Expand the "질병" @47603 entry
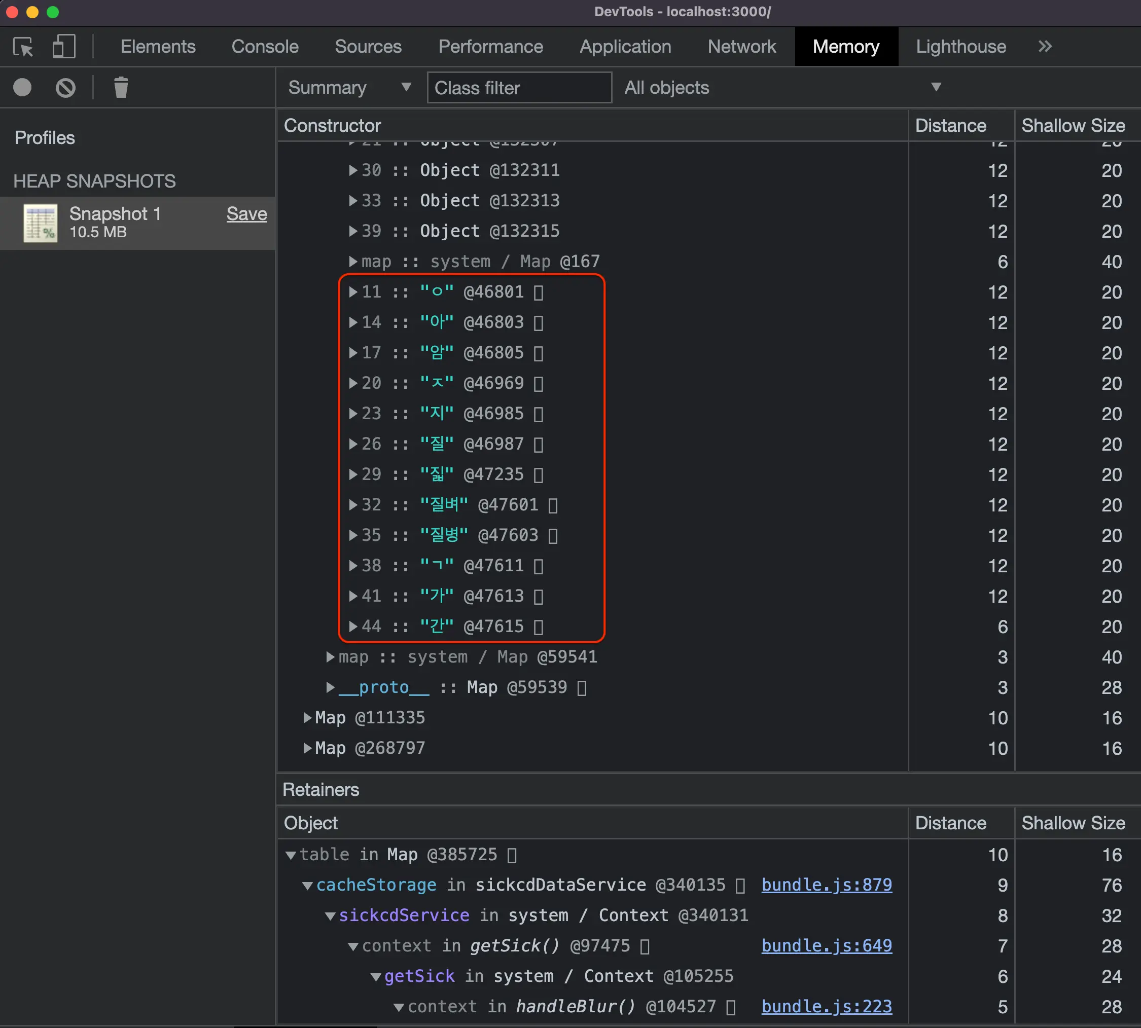This screenshot has width=1141, height=1028. click(352, 535)
